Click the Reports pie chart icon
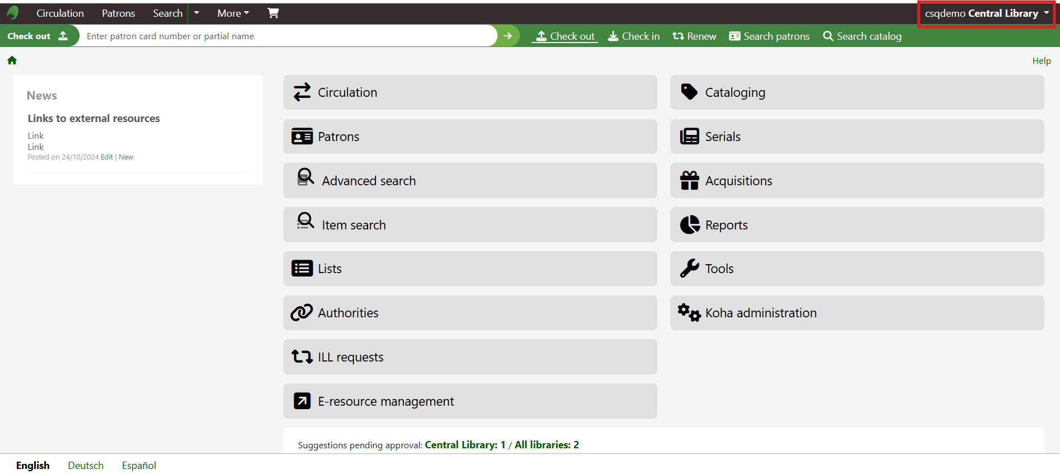 pyautogui.click(x=690, y=224)
